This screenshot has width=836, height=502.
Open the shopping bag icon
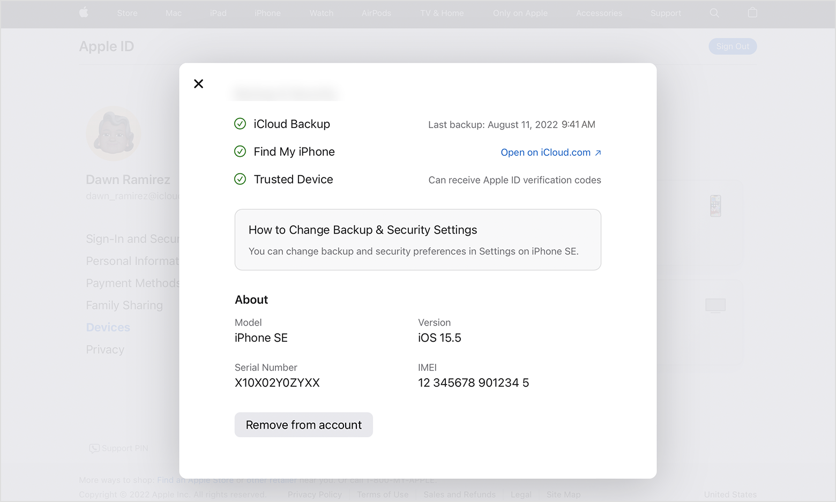pyautogui.click(x=752, y=12)
